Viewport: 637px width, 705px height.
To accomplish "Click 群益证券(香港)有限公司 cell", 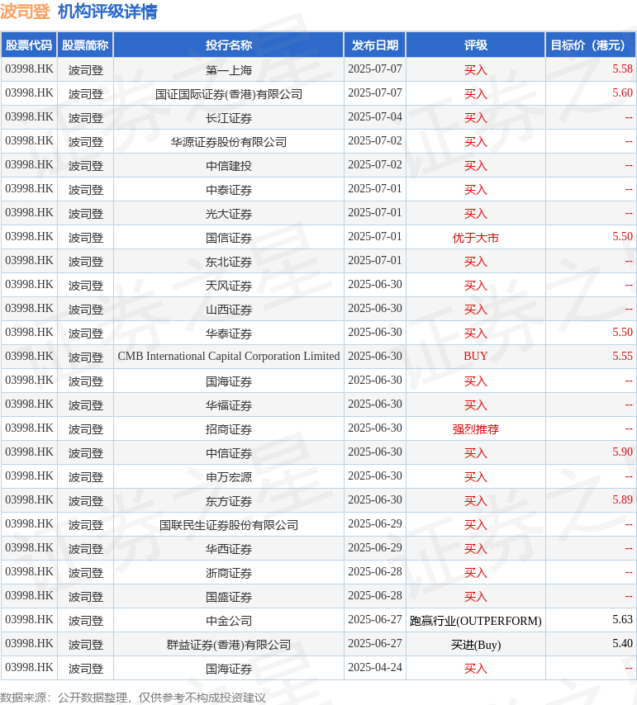I will [229, 644].
